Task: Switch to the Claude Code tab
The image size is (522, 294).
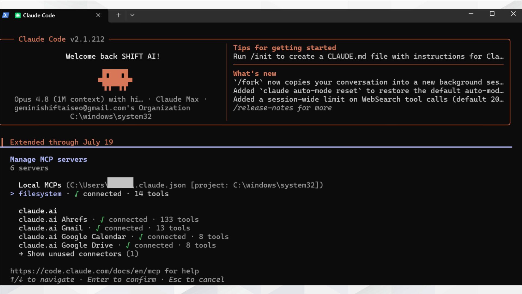Action: (54, 16)
